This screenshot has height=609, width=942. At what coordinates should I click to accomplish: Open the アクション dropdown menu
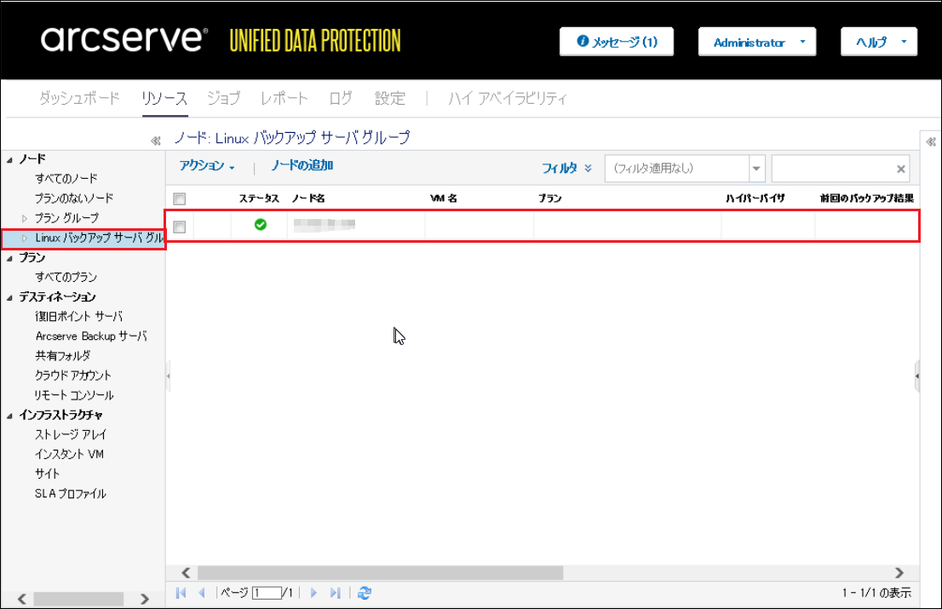207,166
